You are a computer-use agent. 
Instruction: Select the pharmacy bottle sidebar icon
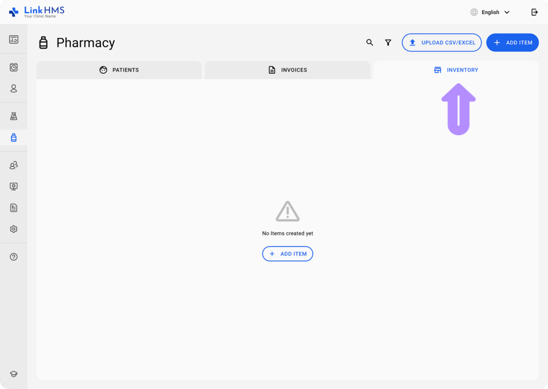pos(13,137)
